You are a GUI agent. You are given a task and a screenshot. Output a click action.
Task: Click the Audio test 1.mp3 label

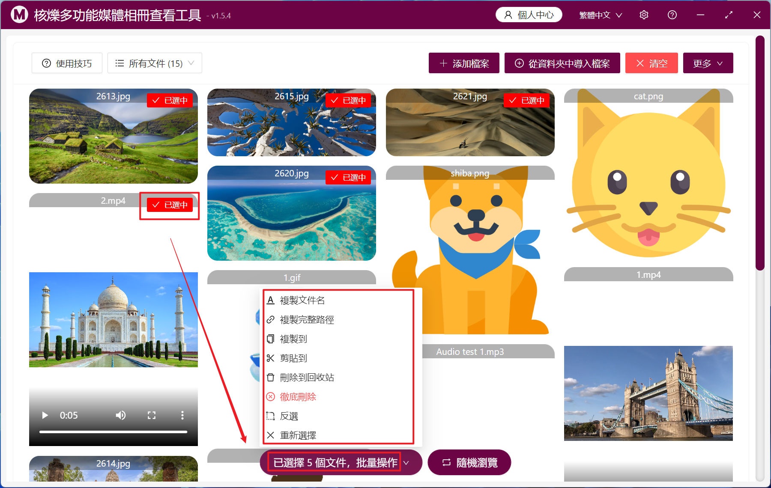(x=470, y=351)
